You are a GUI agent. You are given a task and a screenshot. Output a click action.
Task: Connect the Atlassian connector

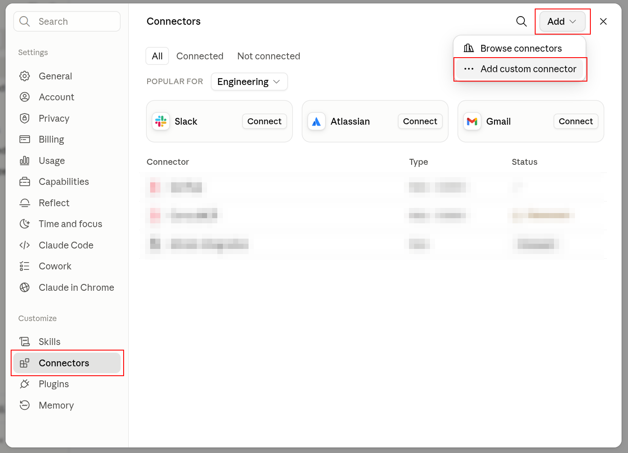click(420, 121)
